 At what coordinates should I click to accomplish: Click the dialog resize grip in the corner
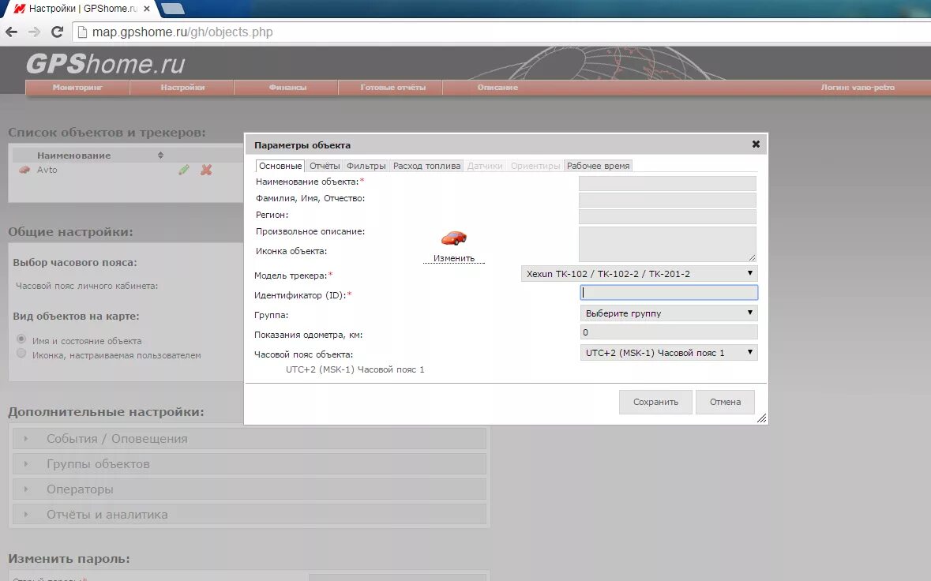coord(761,418)
